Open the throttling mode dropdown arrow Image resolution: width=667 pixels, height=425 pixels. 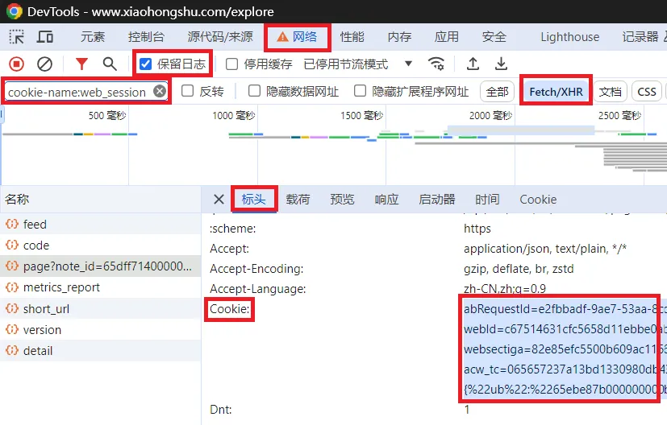(408, 64)
